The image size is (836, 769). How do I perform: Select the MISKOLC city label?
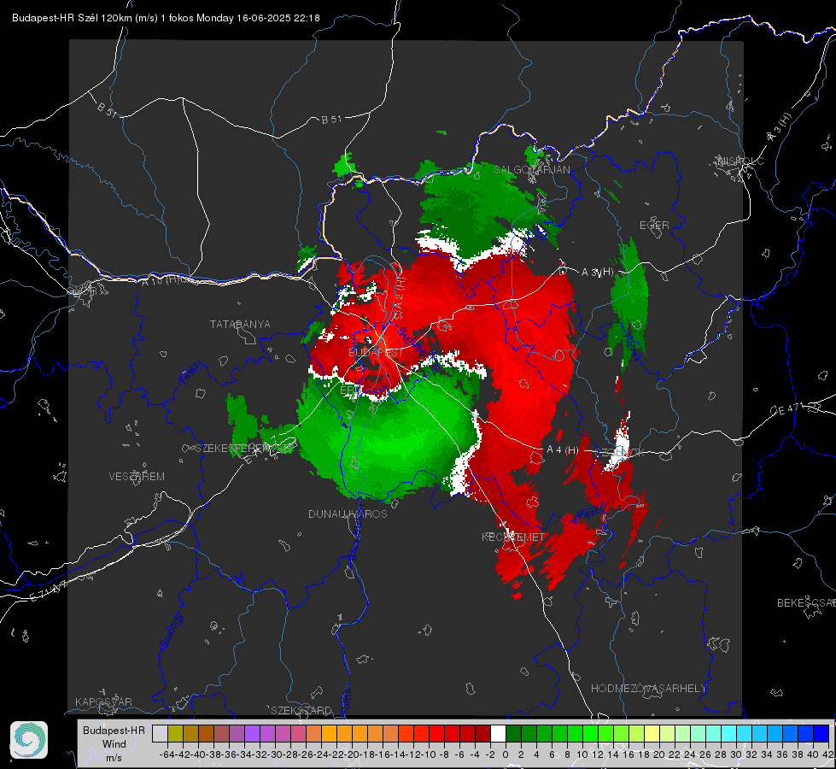[740, 161]
